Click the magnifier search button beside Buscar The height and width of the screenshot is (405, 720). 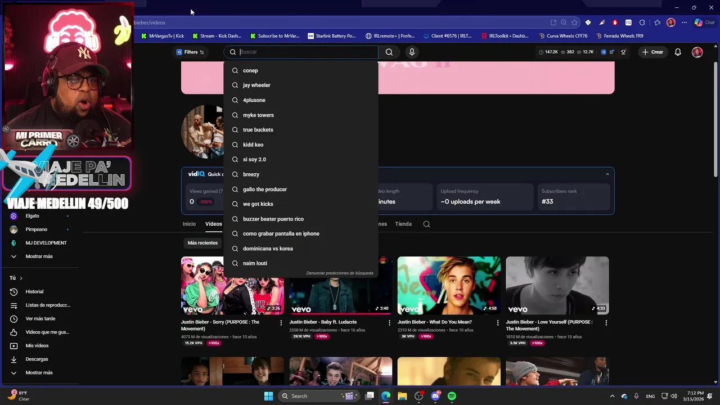[x=389, y=52]
